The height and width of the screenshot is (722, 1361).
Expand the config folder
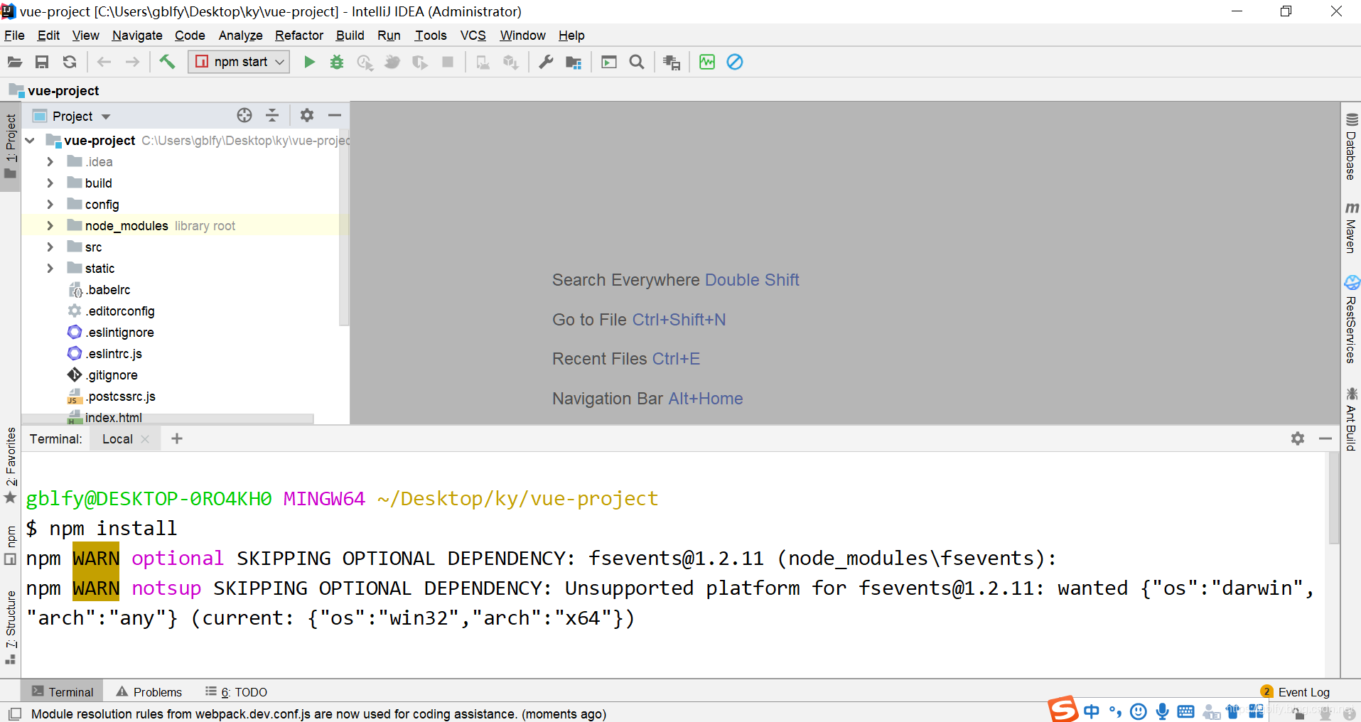tap(50, 205)
